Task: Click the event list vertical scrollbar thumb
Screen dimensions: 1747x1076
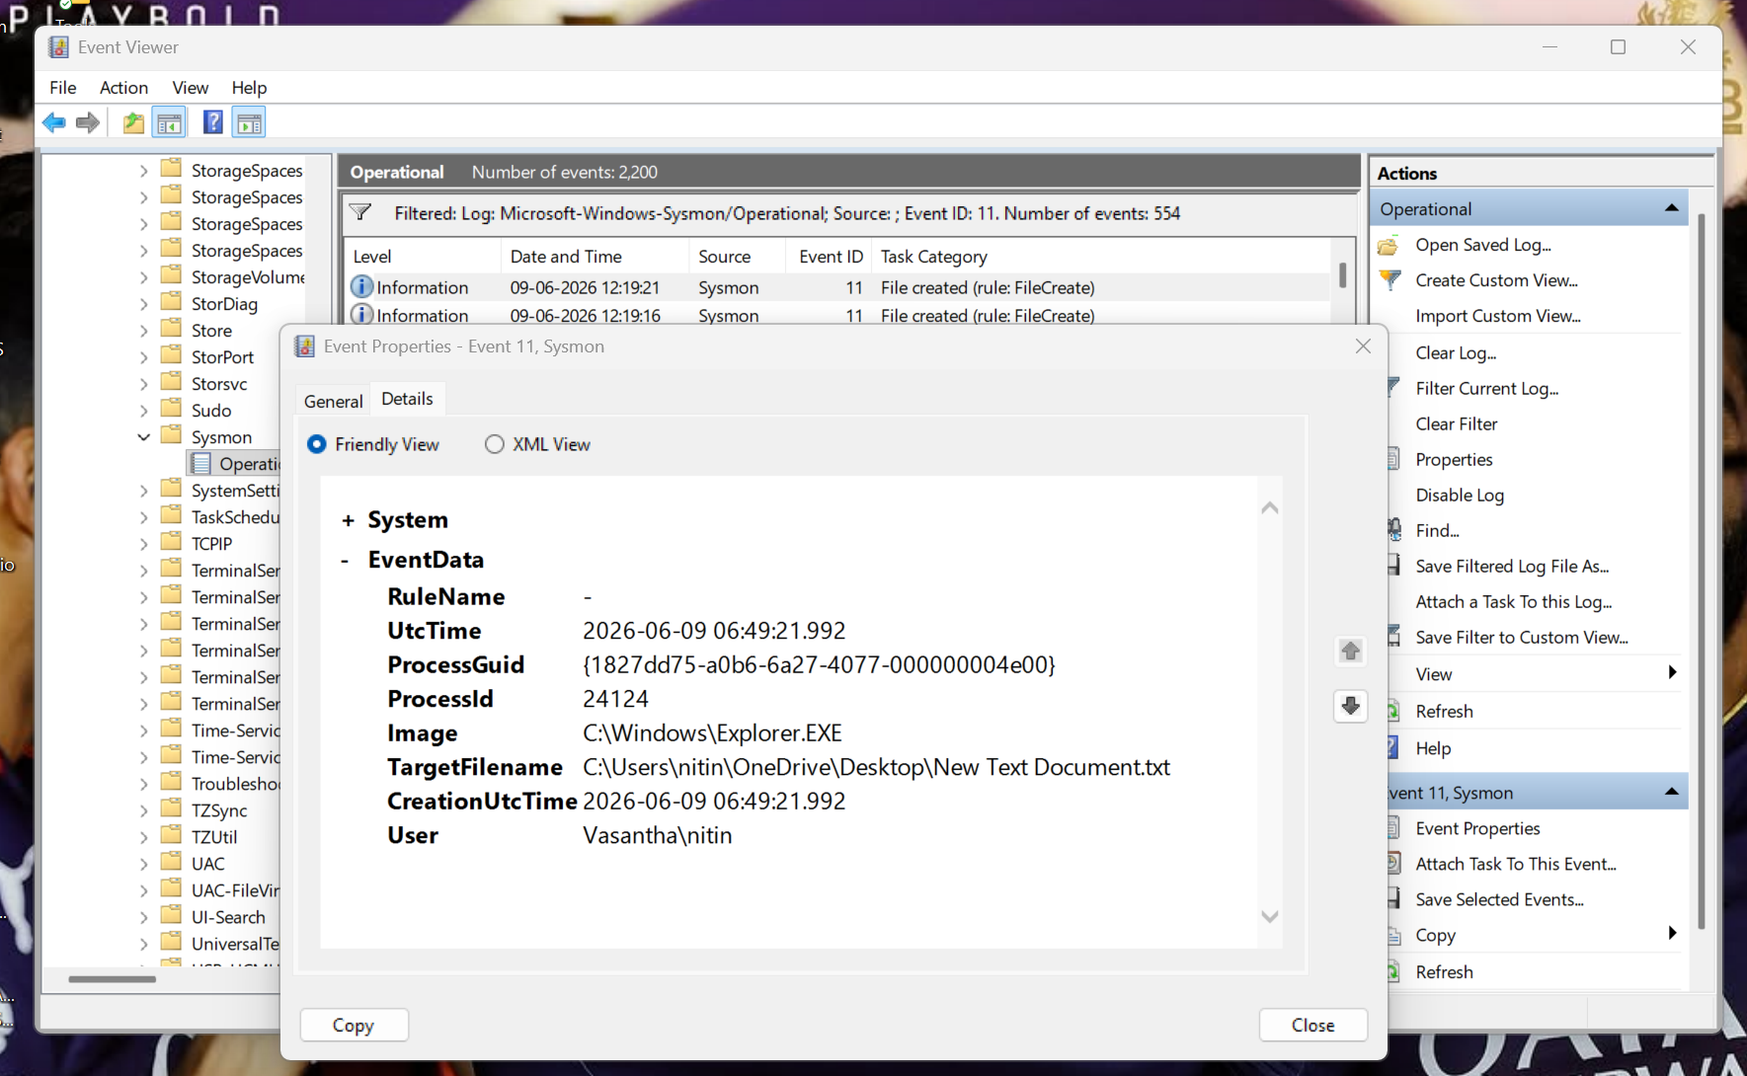Action: (1342, 274)
